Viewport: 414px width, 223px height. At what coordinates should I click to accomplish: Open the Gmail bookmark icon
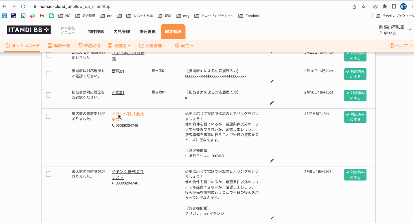pos(42,16)
